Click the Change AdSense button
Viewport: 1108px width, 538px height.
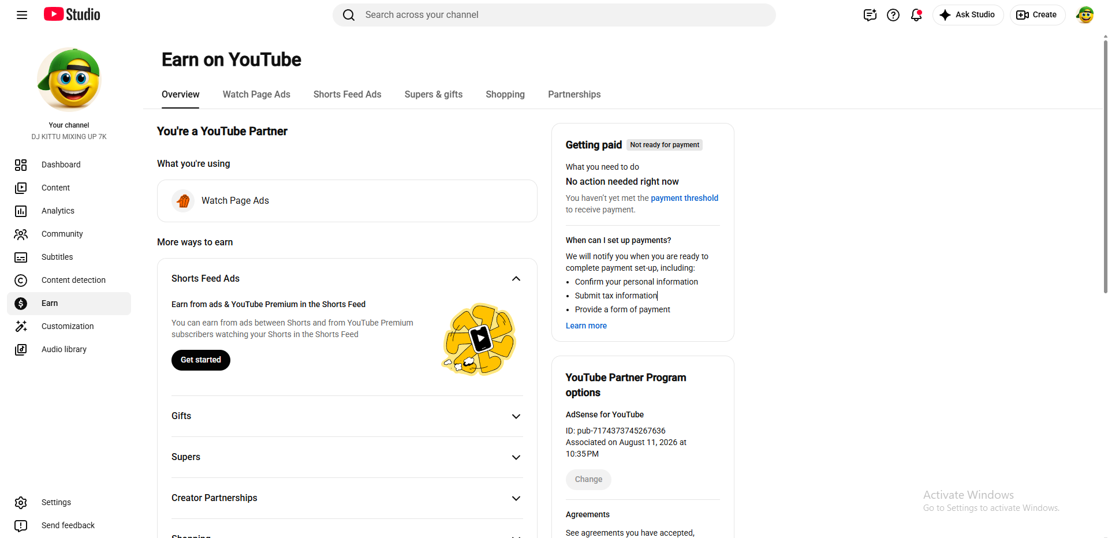coord(588,480)
